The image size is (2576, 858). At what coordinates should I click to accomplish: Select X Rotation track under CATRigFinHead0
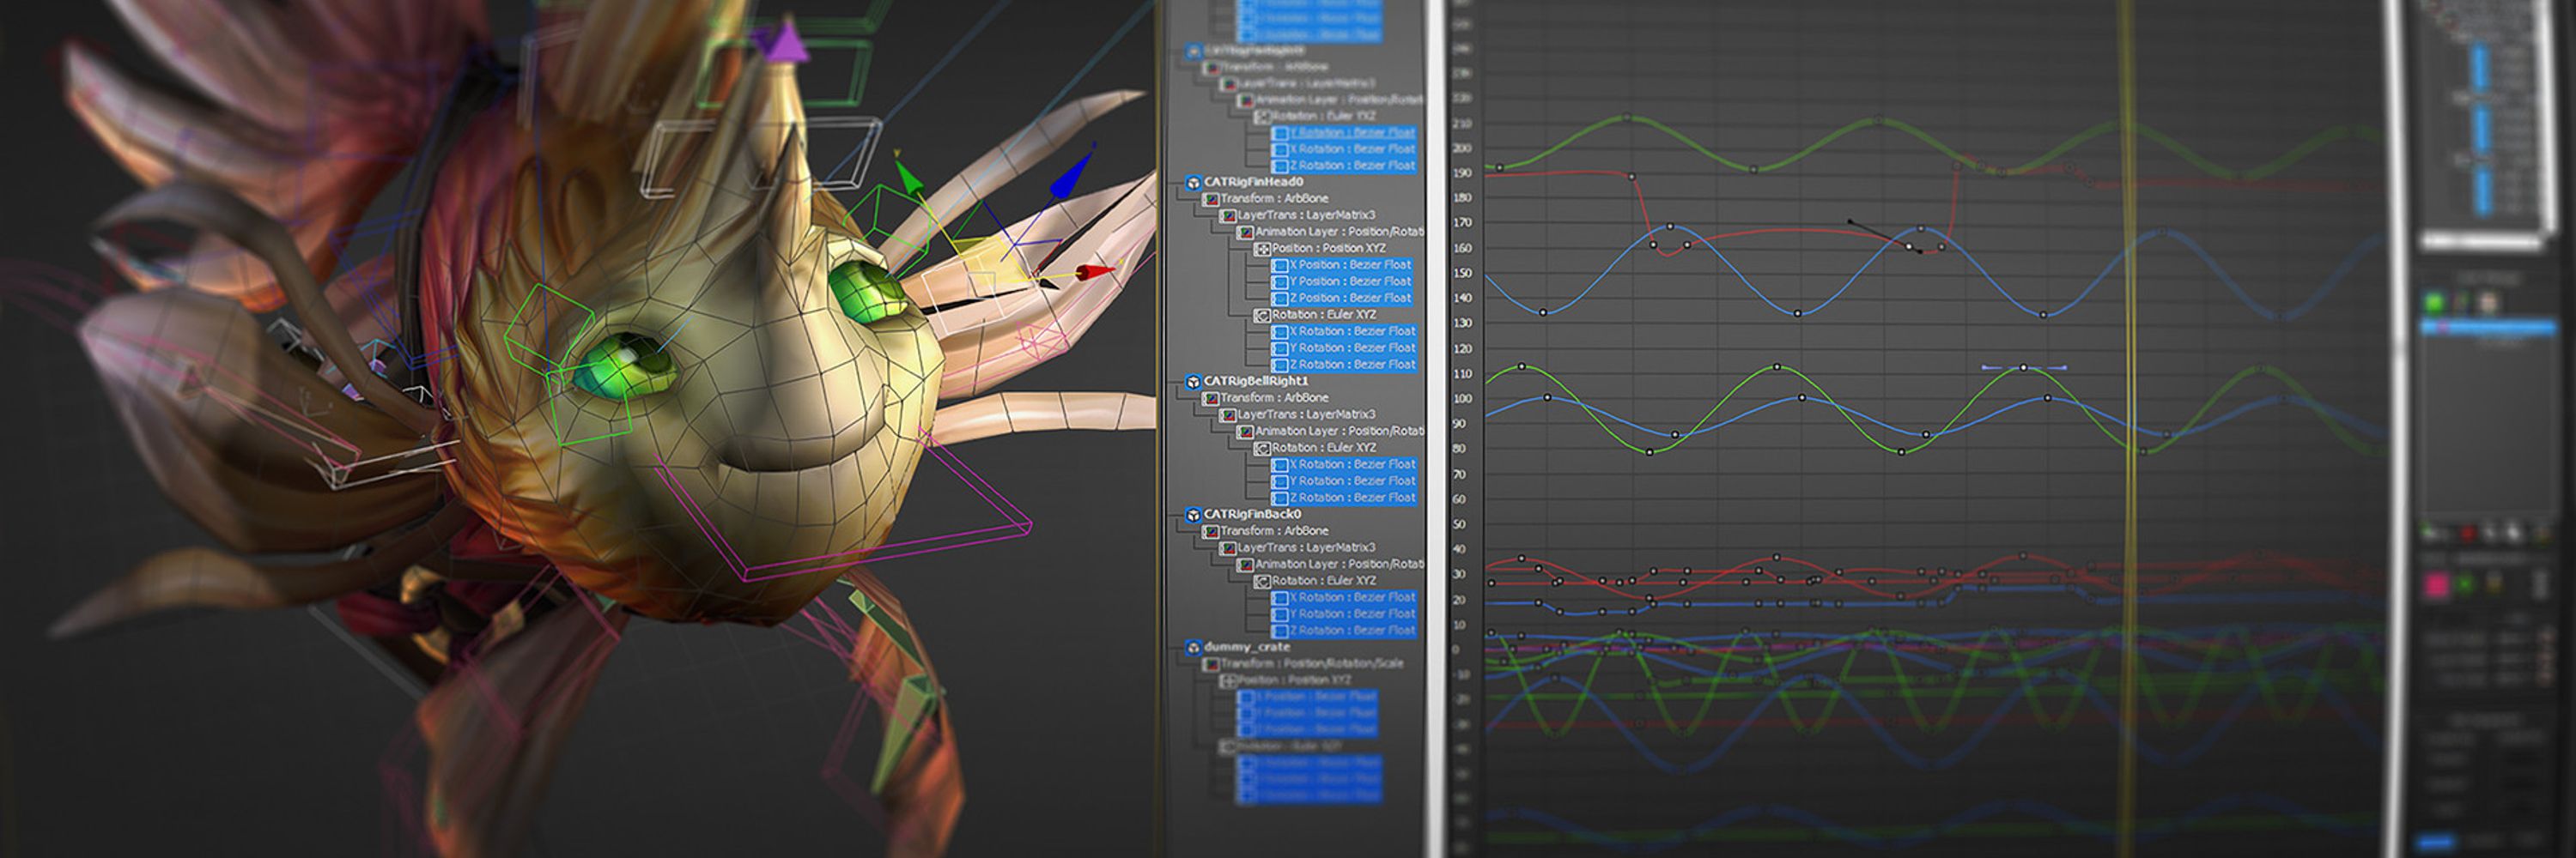coord(1344,331)
